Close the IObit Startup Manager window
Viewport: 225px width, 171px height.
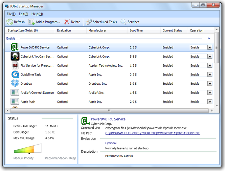point(213,5)
